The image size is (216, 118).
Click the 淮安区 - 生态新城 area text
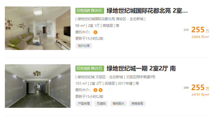129,19
